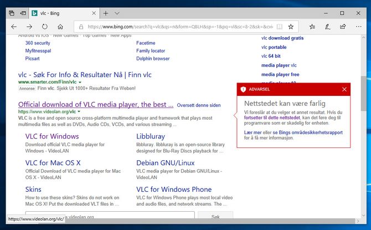Viewport: 371px width, 230px height.
Task: Select related search vlc download gratis
Action: pos(282,38)
